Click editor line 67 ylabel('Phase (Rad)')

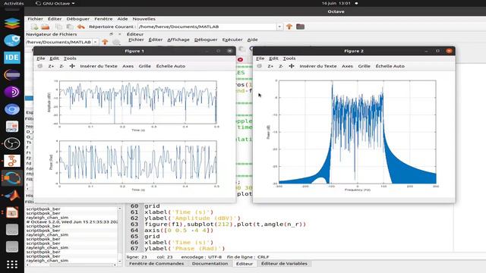185,249
